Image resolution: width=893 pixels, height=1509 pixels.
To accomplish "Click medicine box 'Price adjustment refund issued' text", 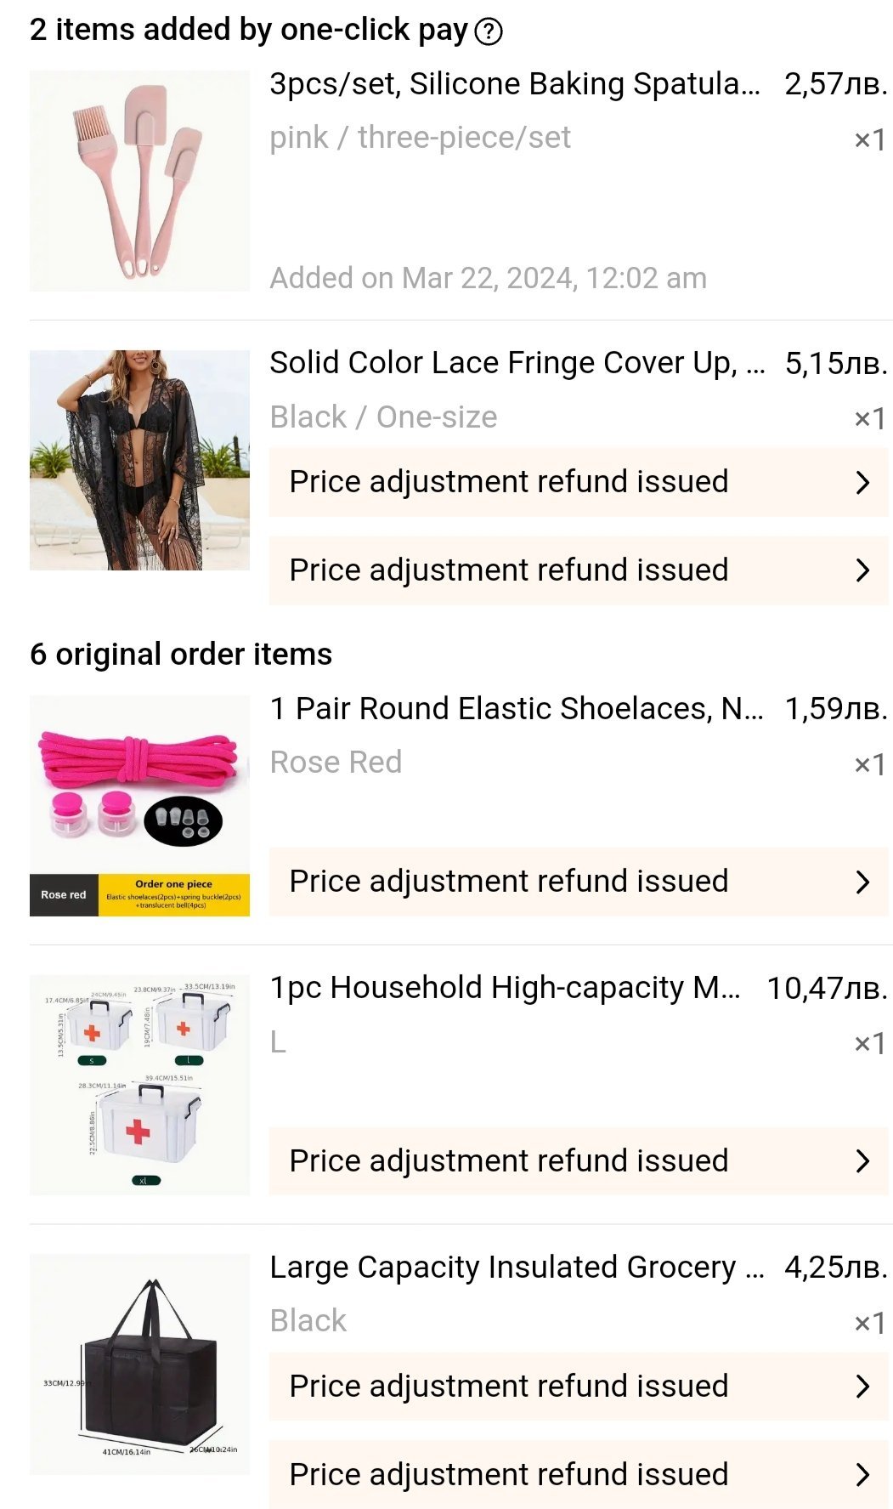I will point(508,1160).
